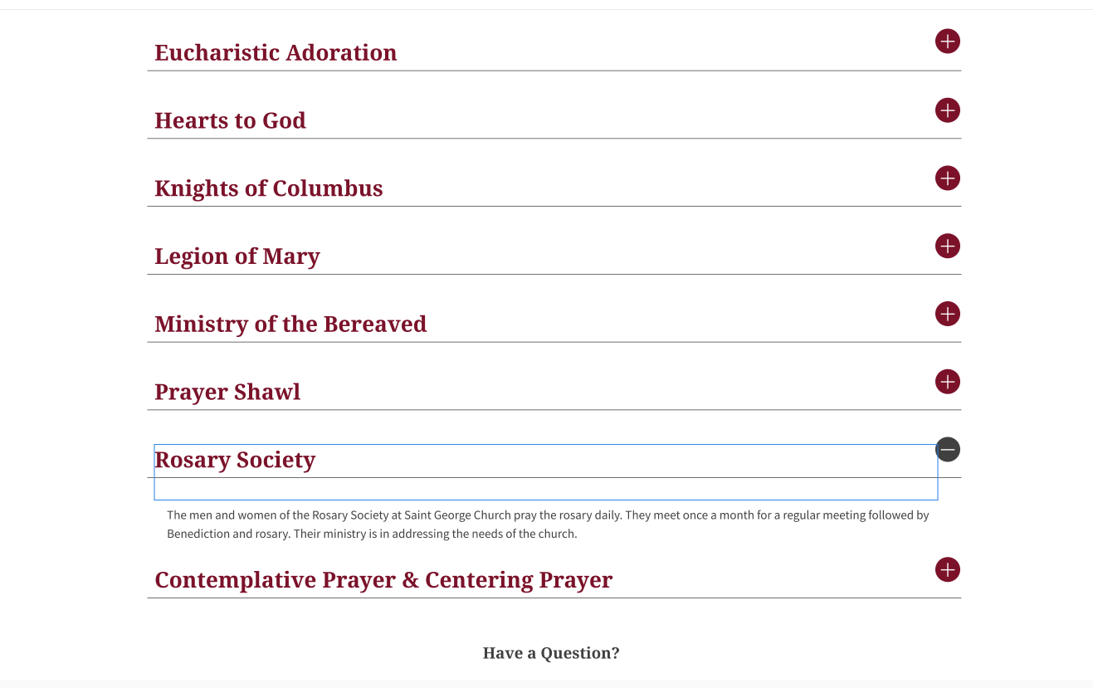The image size is (1093, 688).
Task: Expand Ministry of the Bereaved plus icon
Action: pyautogui.click(x=947, y=314)
